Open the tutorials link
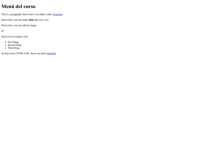The height and width of the screenshot is (155, 207). (51, 53)
